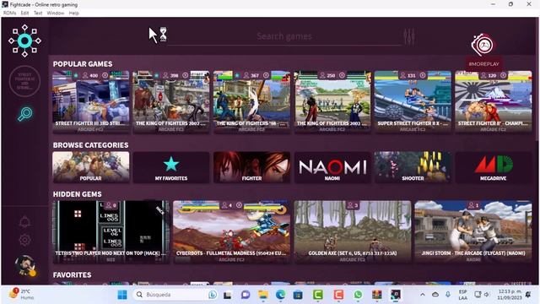The height and width of the screenshot is (304, 540).
Task: Click the circle icon beside the 250 player count
Action: [342, 75]
